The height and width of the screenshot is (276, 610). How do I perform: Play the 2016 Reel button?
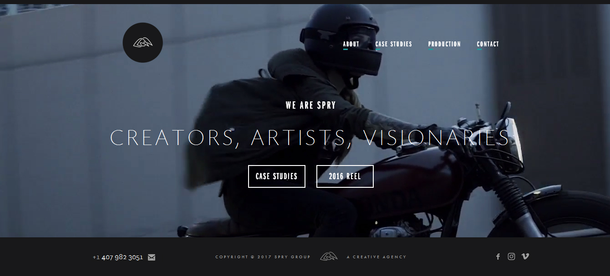click(345, 176)
